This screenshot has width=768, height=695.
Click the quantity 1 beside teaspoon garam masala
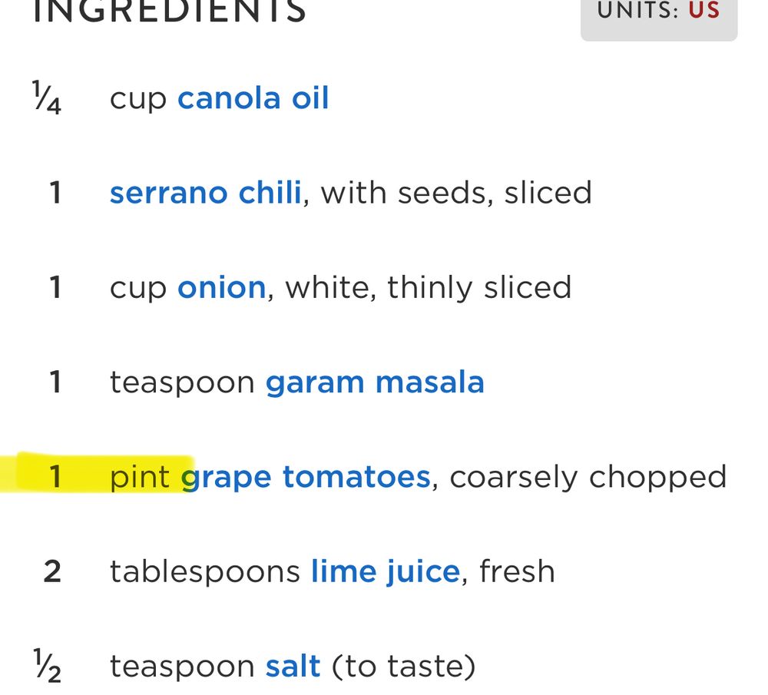click(x=55, y=382)
